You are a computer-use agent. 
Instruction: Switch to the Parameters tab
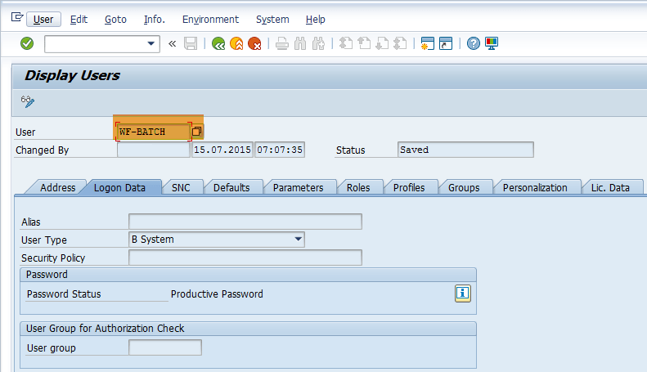(x=298, y=188)
